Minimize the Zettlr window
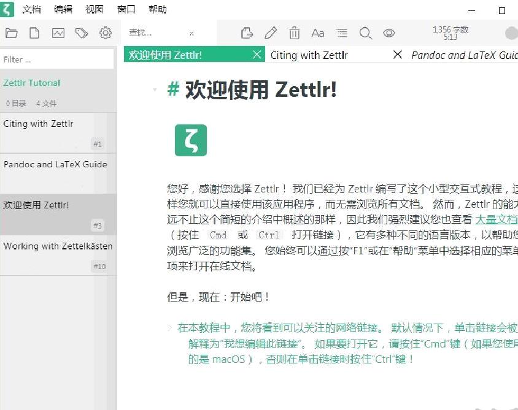The width and height of the screenshot is (518, 410). 472,10
